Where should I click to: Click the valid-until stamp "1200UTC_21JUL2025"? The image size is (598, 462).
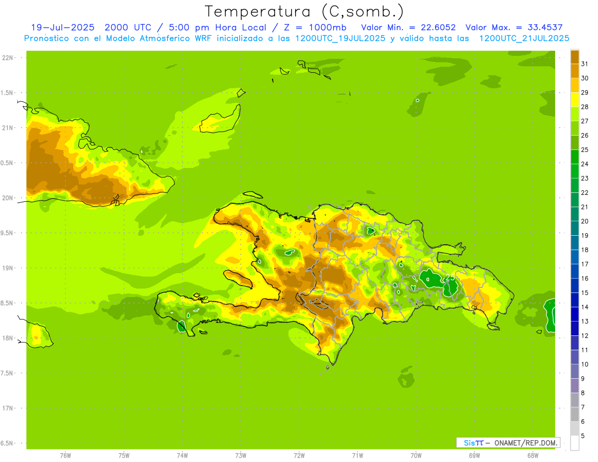click(x=524, y=38)
